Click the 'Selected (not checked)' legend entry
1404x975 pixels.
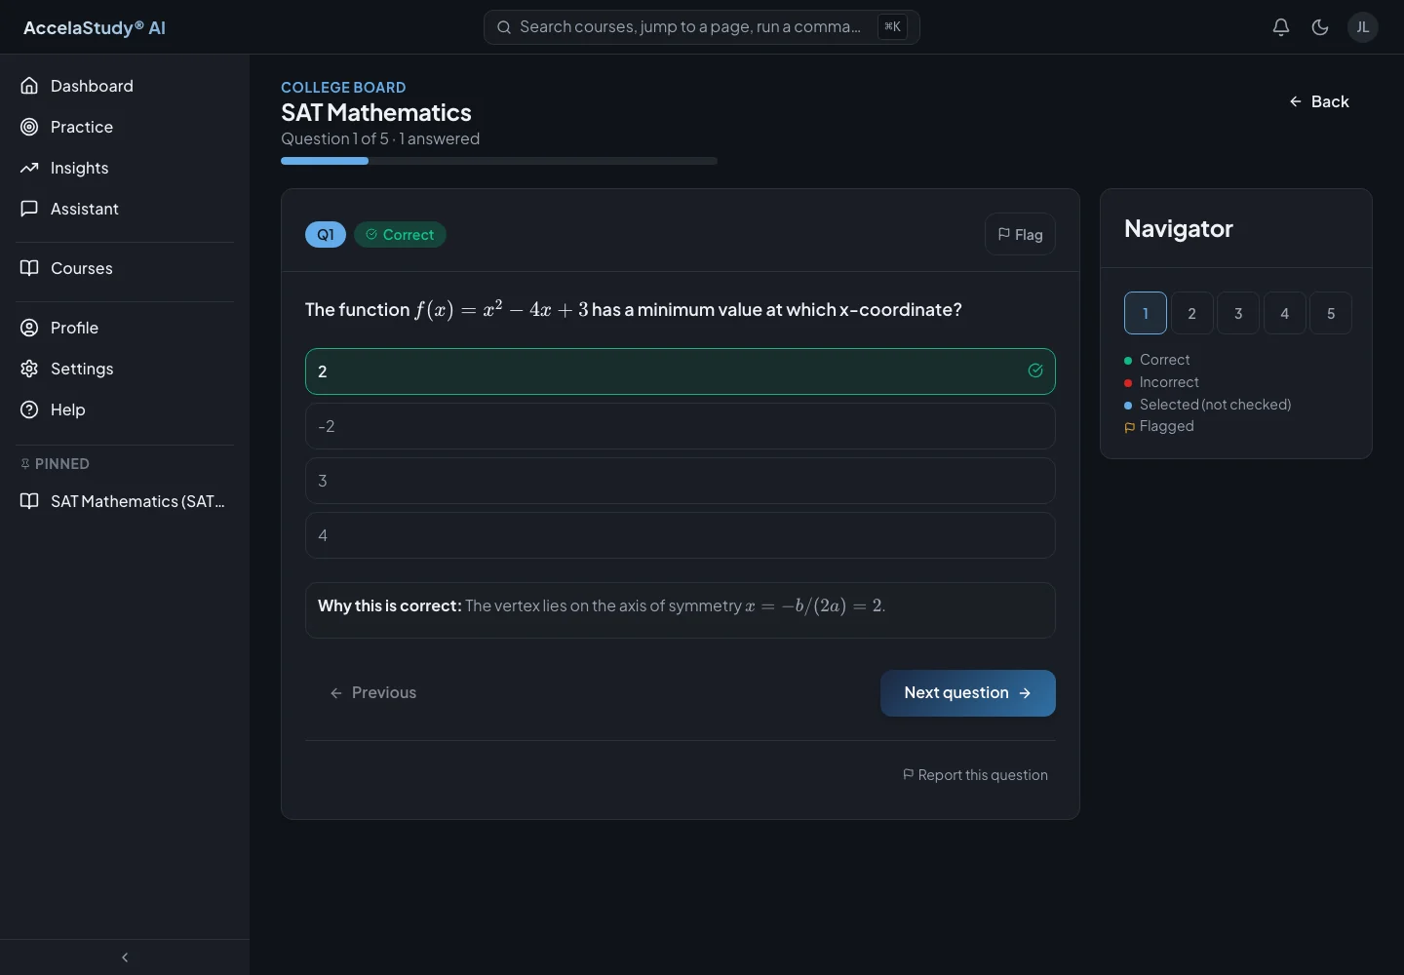1208,405
